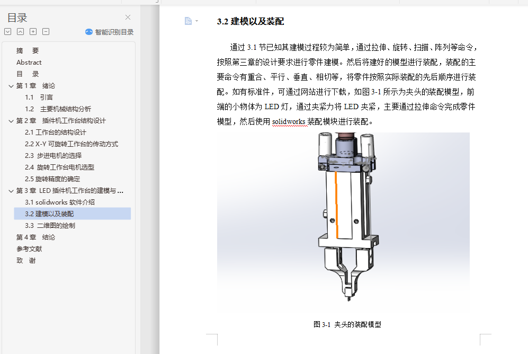Click the minus icon to collapse all headings
This screenshot has height=354, width=528.
[x=46, y=32]
